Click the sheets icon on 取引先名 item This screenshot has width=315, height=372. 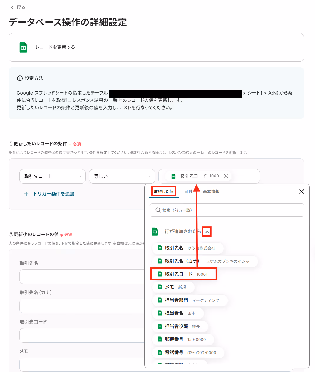pos(160,248)
